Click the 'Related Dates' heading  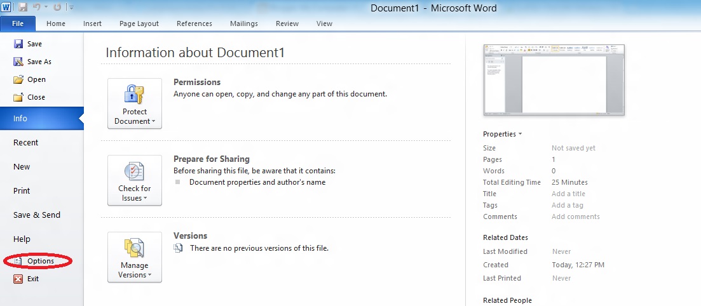point(505,237)
